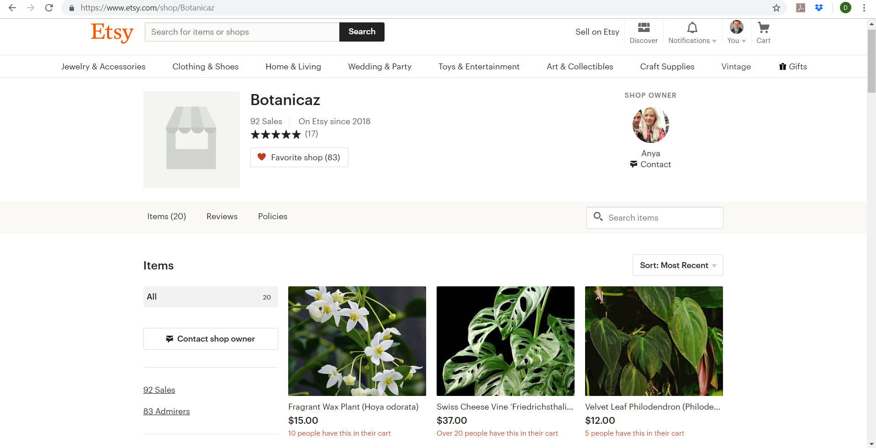Click the Botanicaz shop storefront placeholder icon
Viewport: 876px width, 448px height.
(191, 139)
